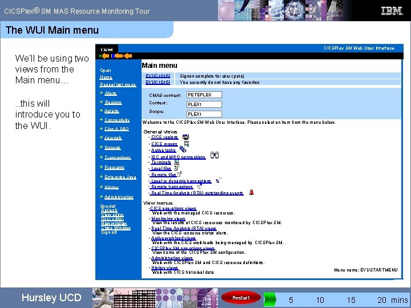The image size is (411, 308).
Task: Open Real Time Analysis outstanding events link
Action: [x=197, y=193]
